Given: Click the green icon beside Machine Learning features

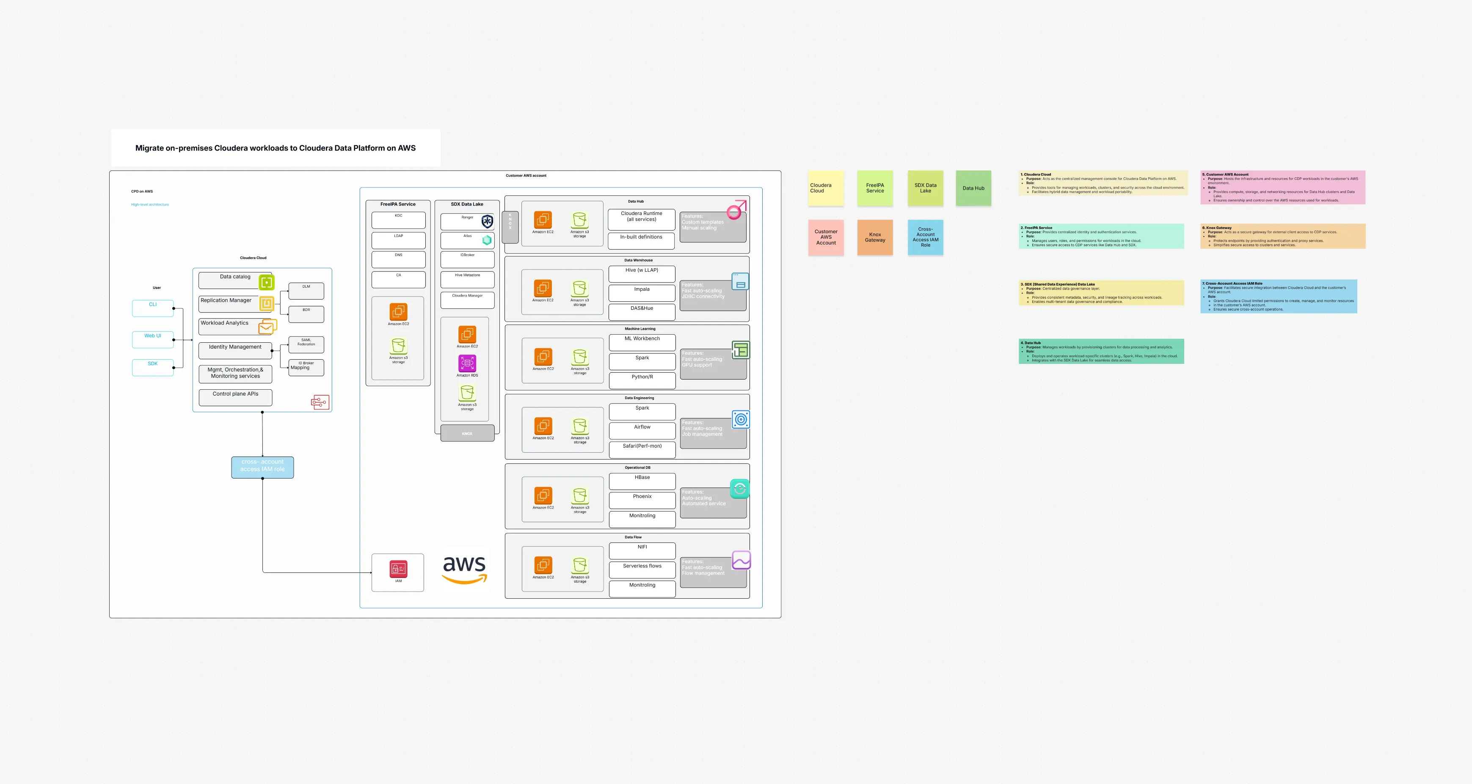Looking at the screenshot, I should pyautogui.click(x=741, y=350).
